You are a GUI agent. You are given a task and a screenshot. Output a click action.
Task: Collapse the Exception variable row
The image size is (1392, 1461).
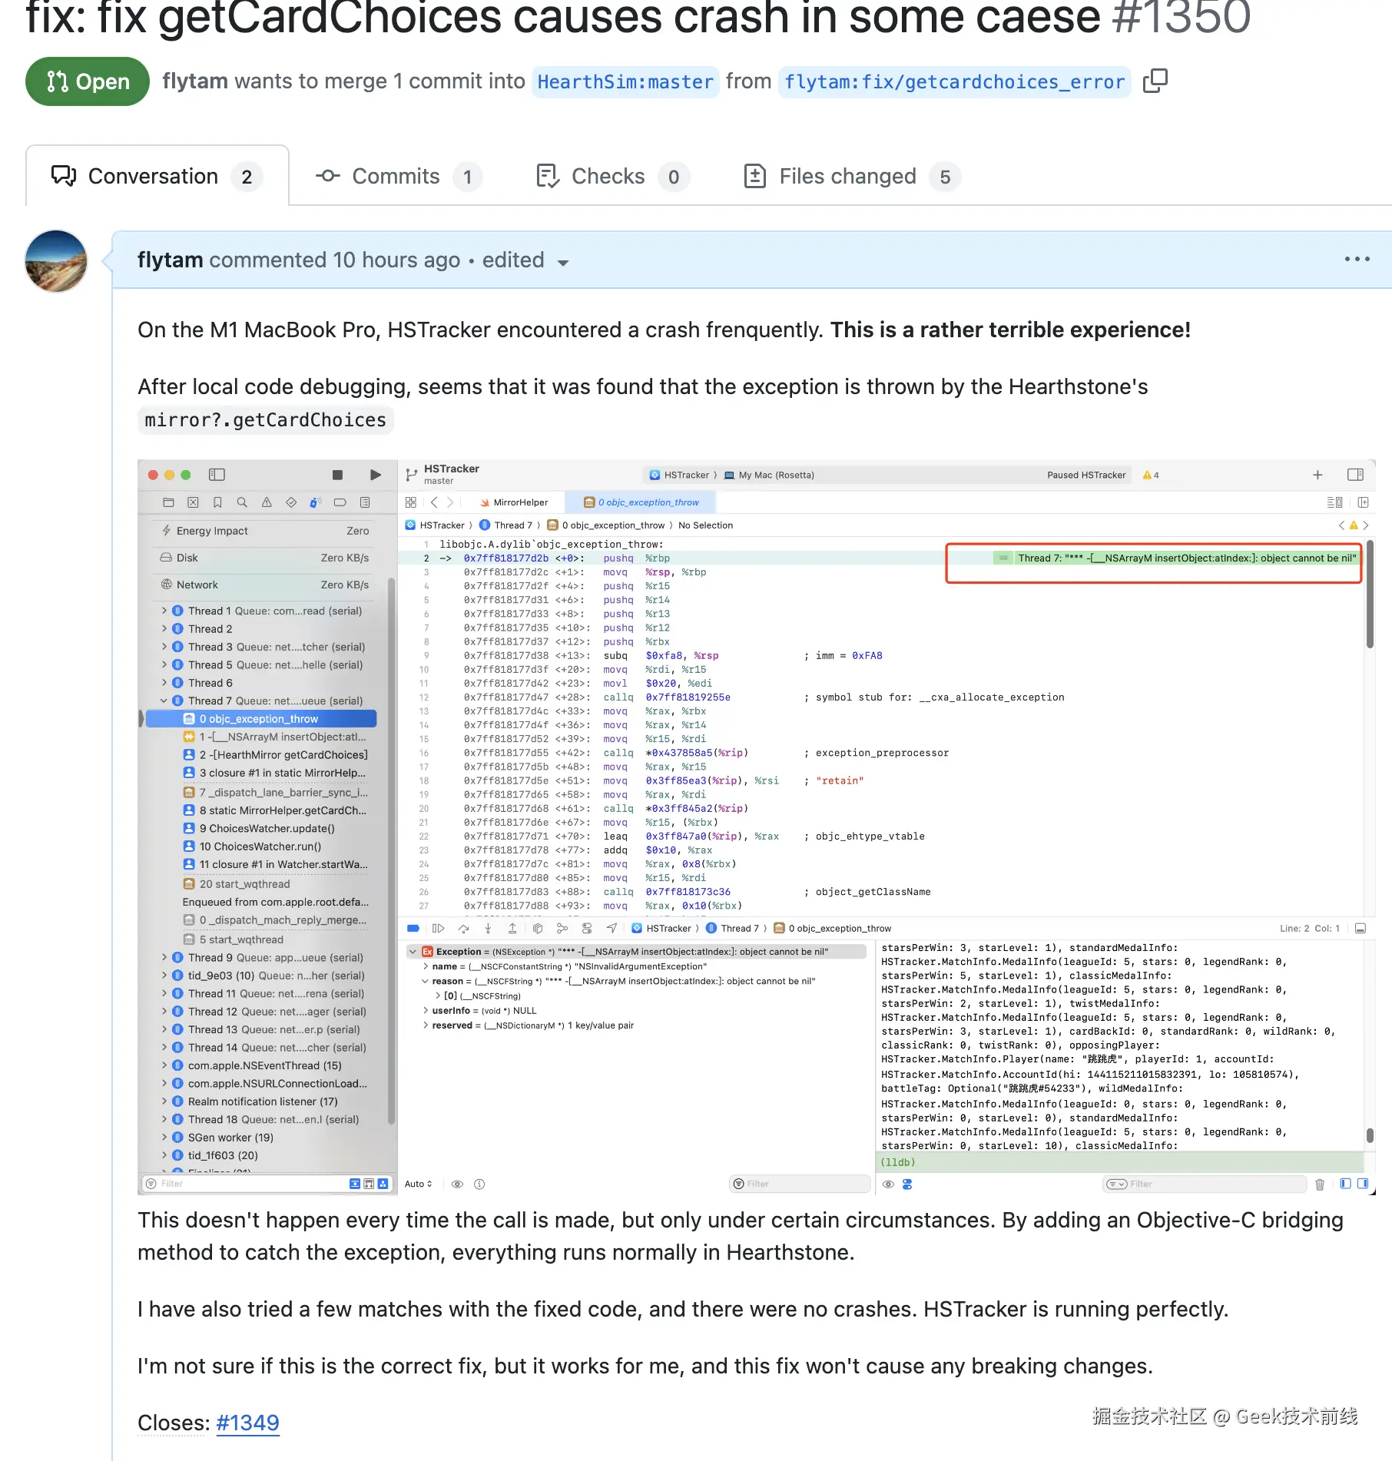(413, 951)
